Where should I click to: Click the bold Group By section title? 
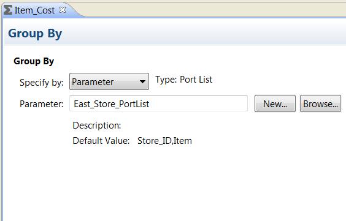pyautogui.click(x=34, y=61)
